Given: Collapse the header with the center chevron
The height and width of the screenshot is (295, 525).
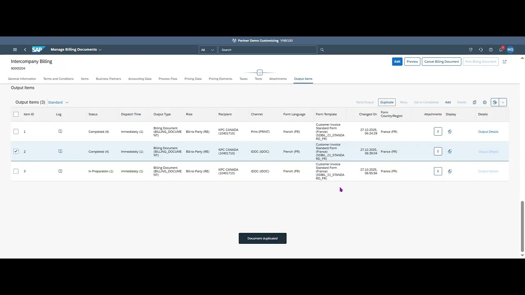Looking at the screenshot, I should pos(260,73).
